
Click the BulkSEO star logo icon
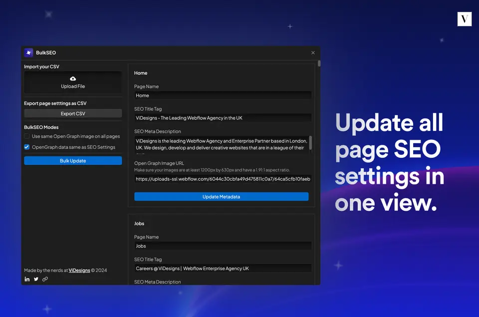coord(29,52)
